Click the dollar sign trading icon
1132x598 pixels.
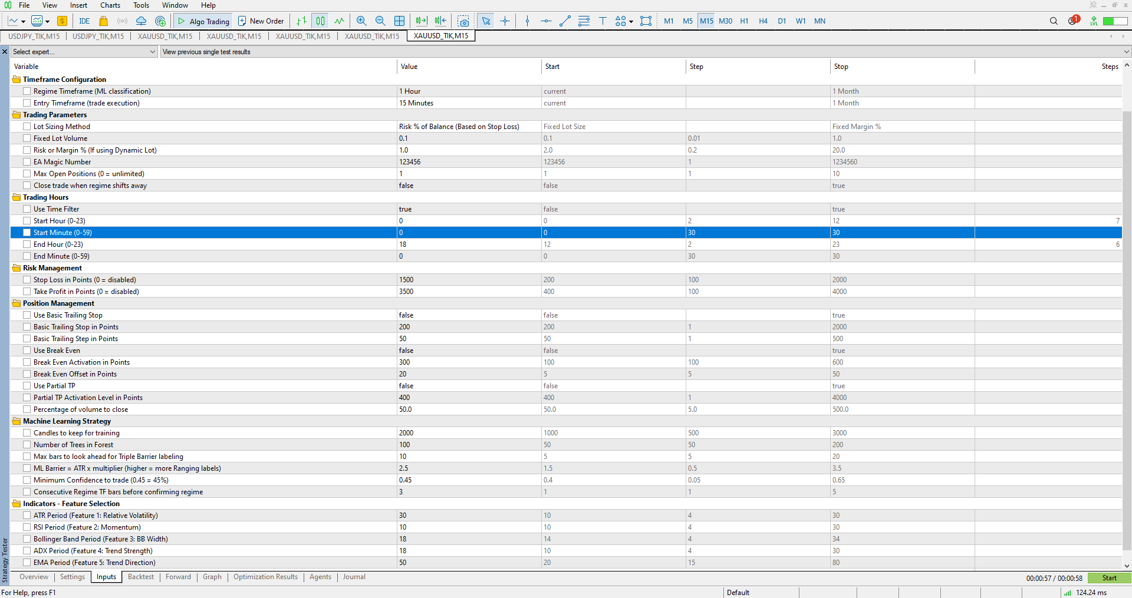tap(62, 21)
